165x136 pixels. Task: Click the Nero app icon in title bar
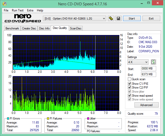pos(5,4)
